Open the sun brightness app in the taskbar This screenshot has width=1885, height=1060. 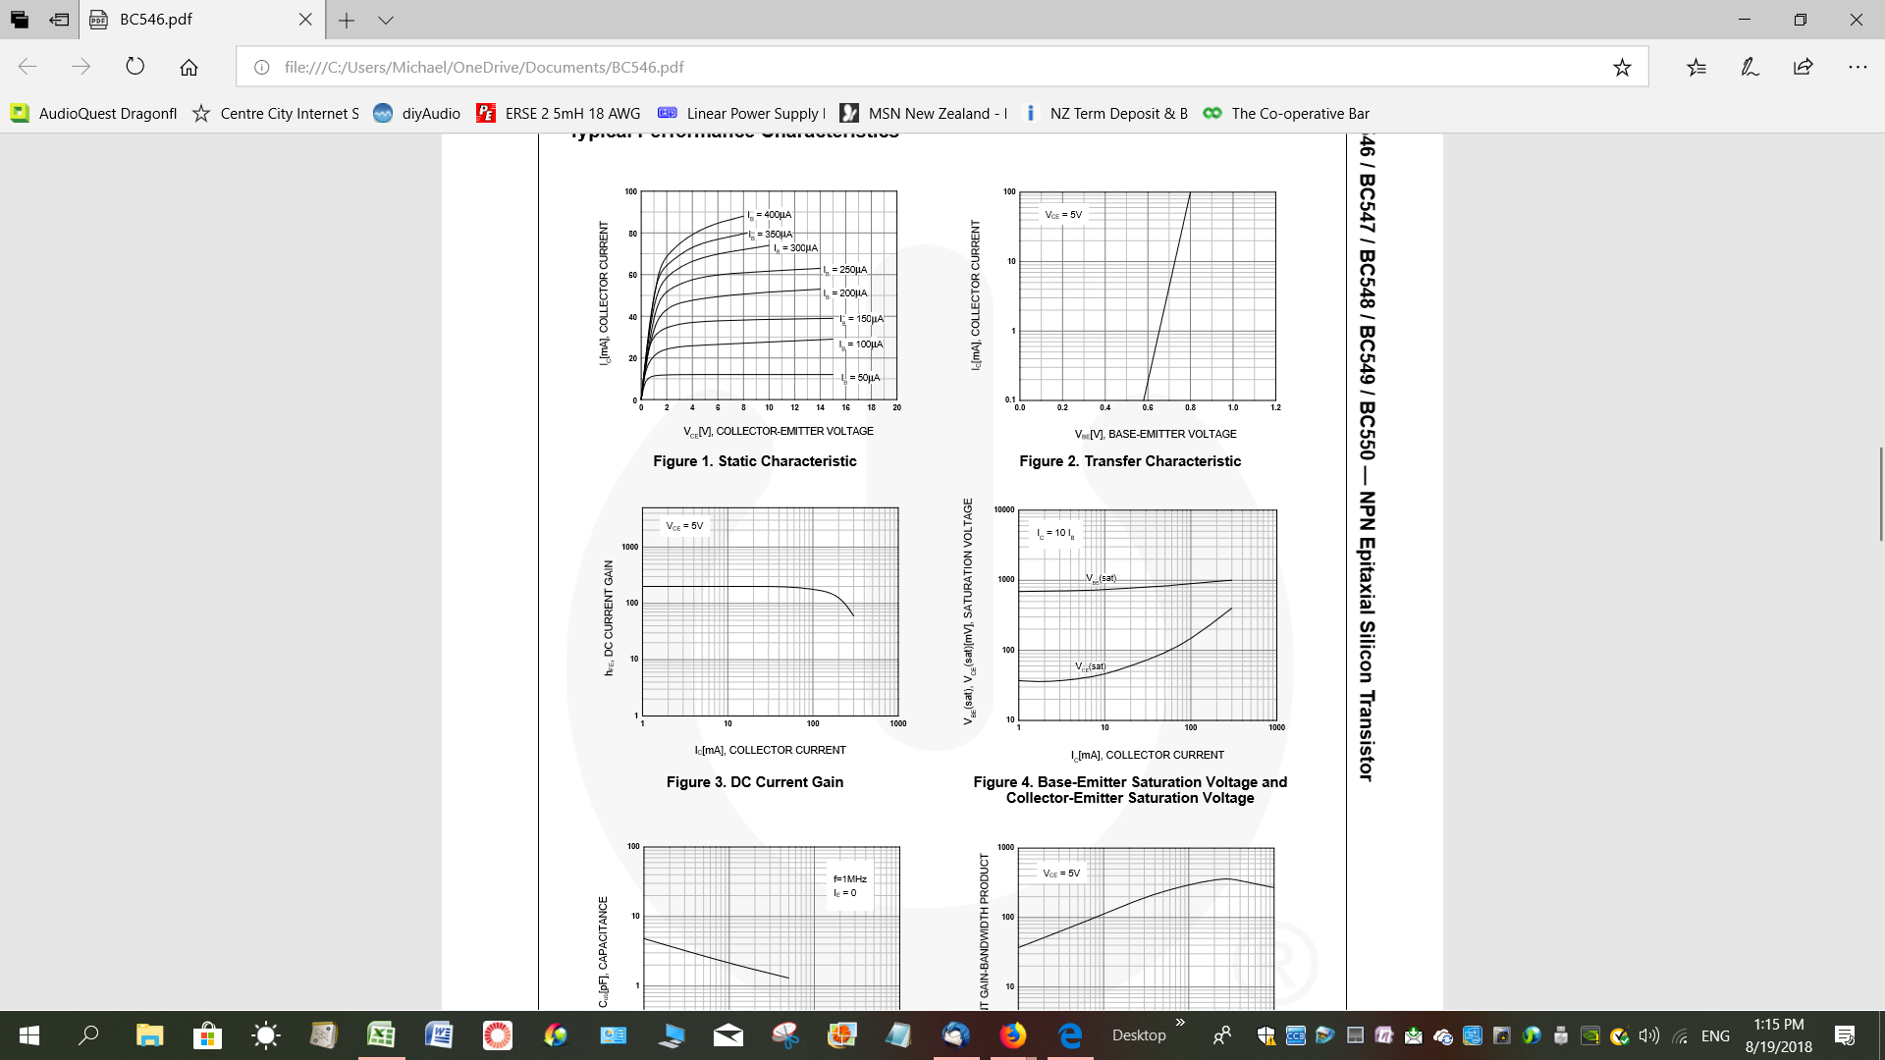[265, 1035]
